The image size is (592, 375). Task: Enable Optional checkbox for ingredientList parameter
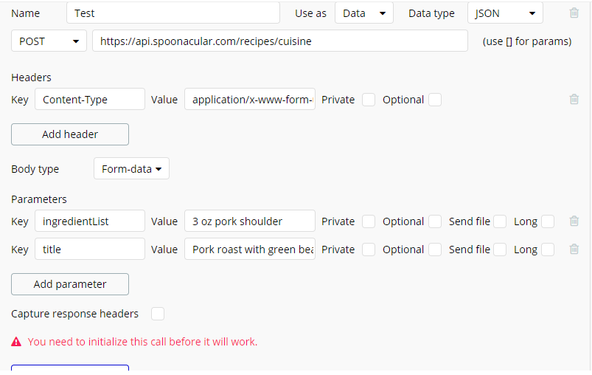tap(435, 221)
